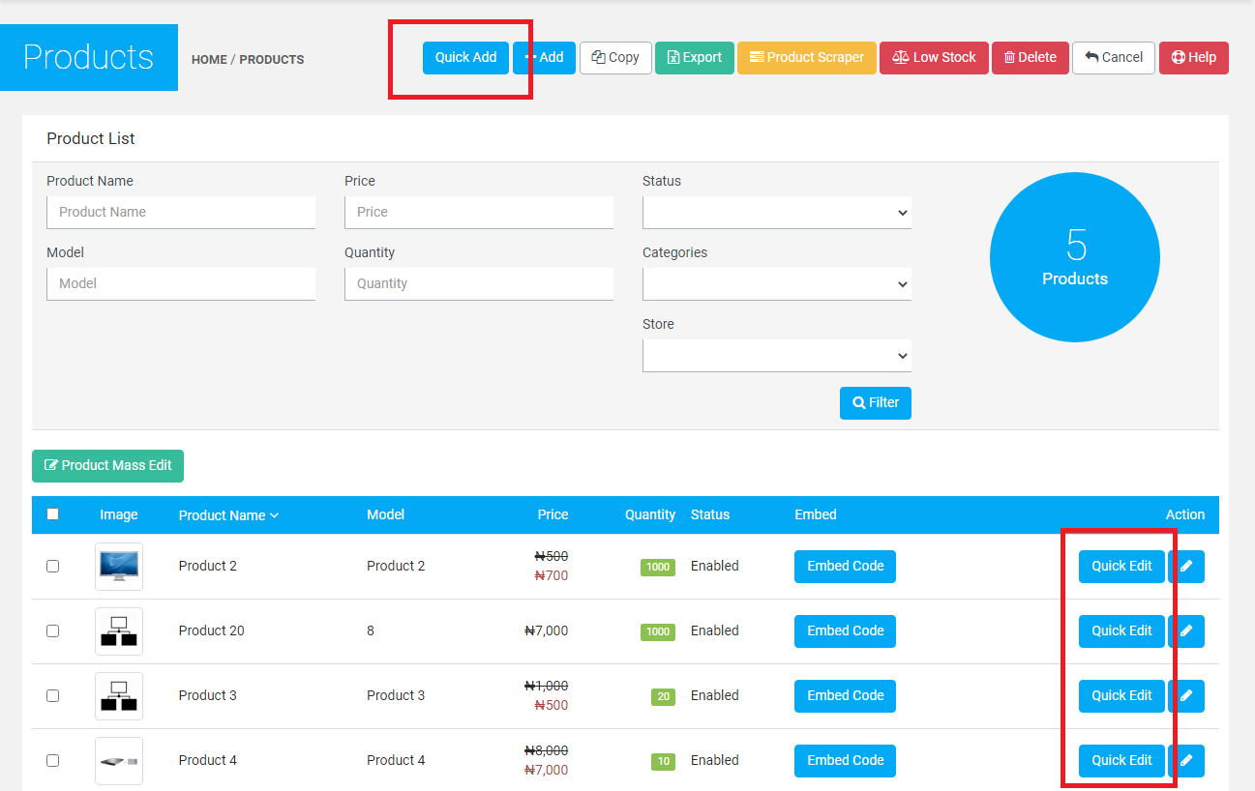Show Low Stock products
This screenshot has width=1255, height=791.
(934, 58)
